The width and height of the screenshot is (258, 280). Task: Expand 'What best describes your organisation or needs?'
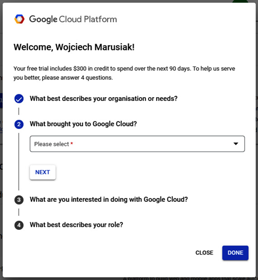coord(103,99)
